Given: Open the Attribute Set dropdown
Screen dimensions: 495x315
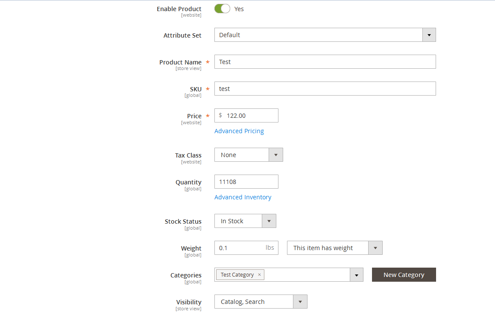Looking at the screenshot, I should click(x=325, y=35).
